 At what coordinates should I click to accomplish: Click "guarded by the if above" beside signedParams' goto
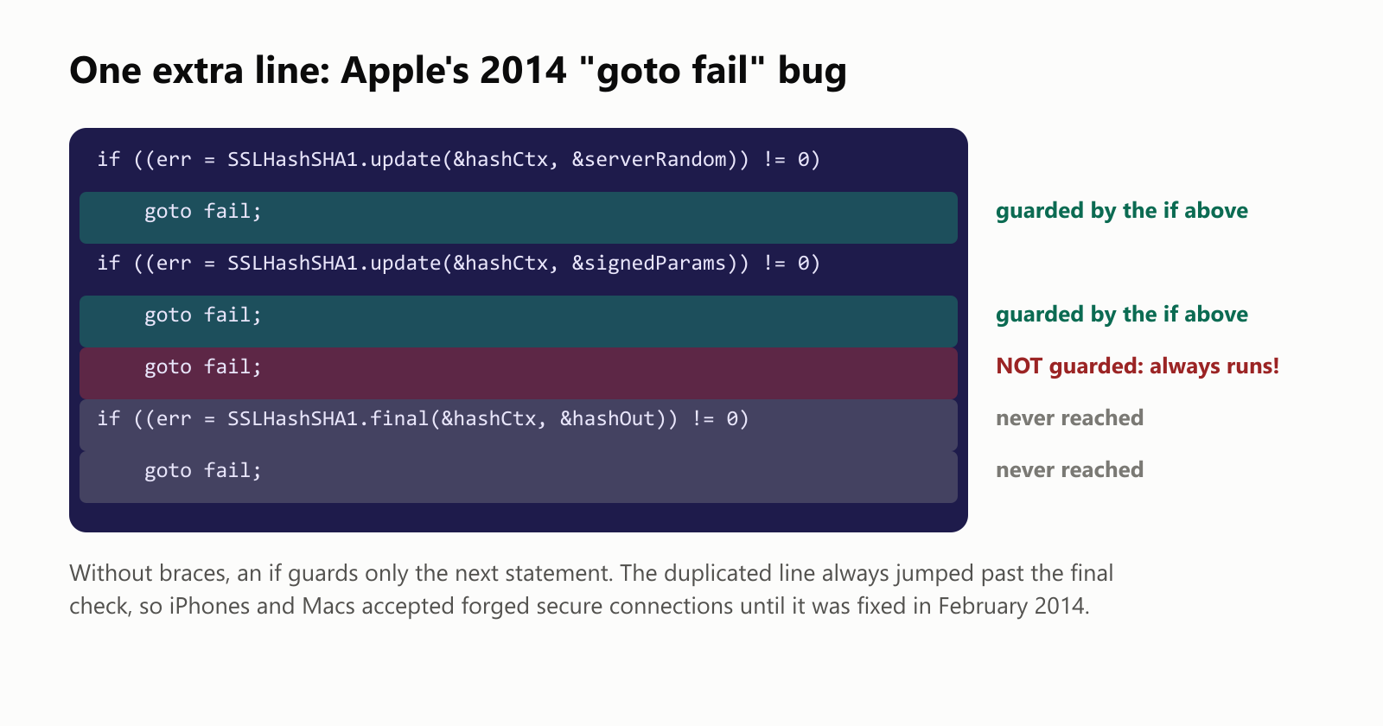1122,315
